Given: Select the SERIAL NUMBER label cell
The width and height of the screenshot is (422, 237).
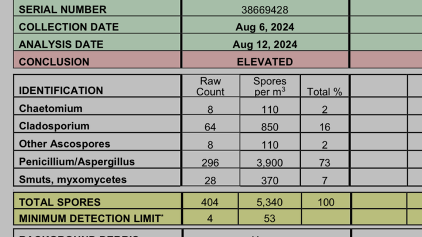Looking at the screenshot, I should click(x=63, y=10).
